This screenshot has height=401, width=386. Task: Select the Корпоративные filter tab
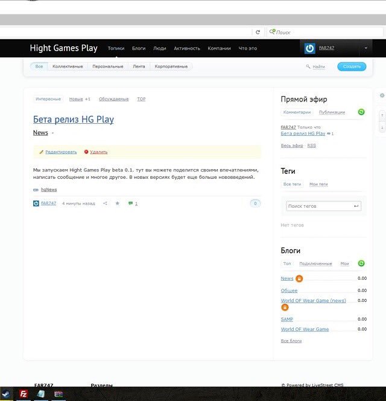[x=171, y=66]
